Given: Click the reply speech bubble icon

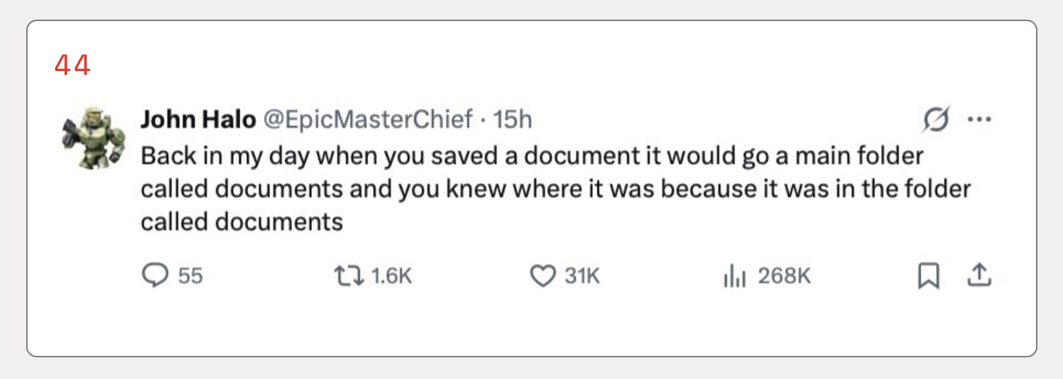Looking at the screenshot, I should [155, 275].
